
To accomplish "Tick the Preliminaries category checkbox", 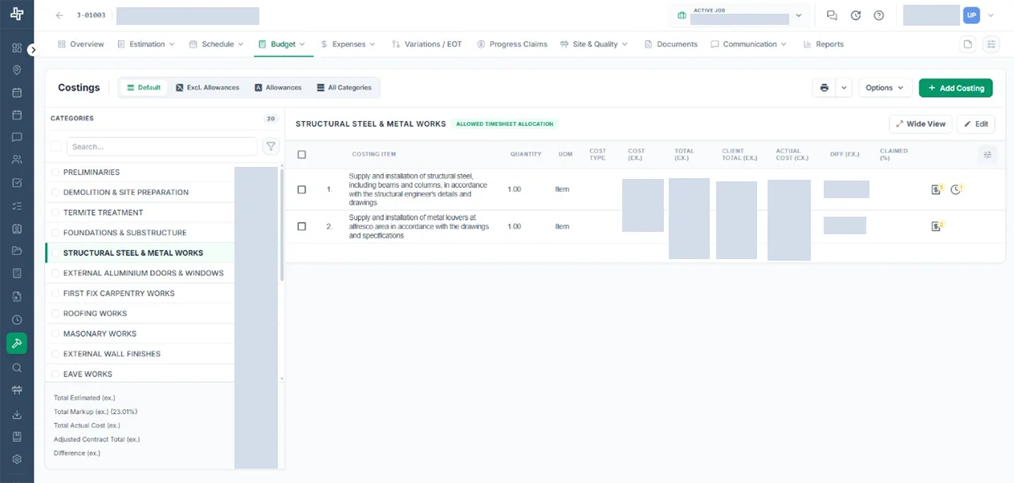I will click(x=55, y=172).
